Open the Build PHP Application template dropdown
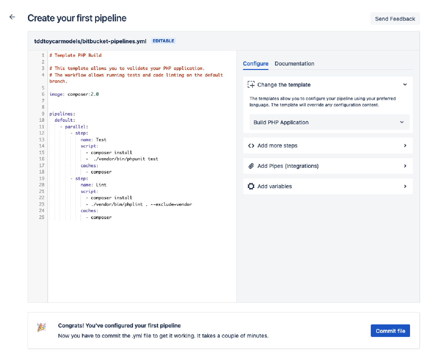 coord(329,122)
